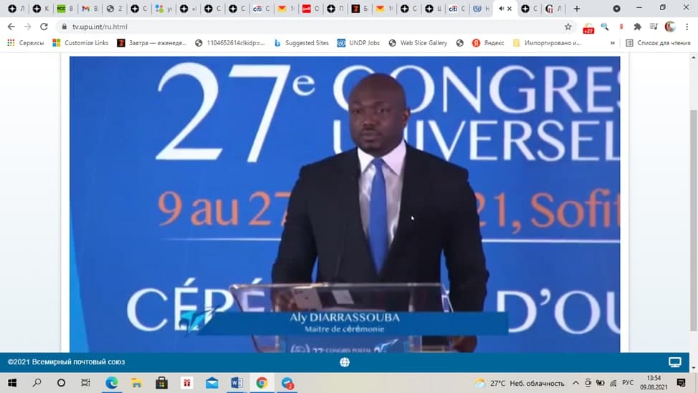The width and height of the screenshot is (698, 393).
Task: Open the Сервисы apps shortcut
Action: 25,43
